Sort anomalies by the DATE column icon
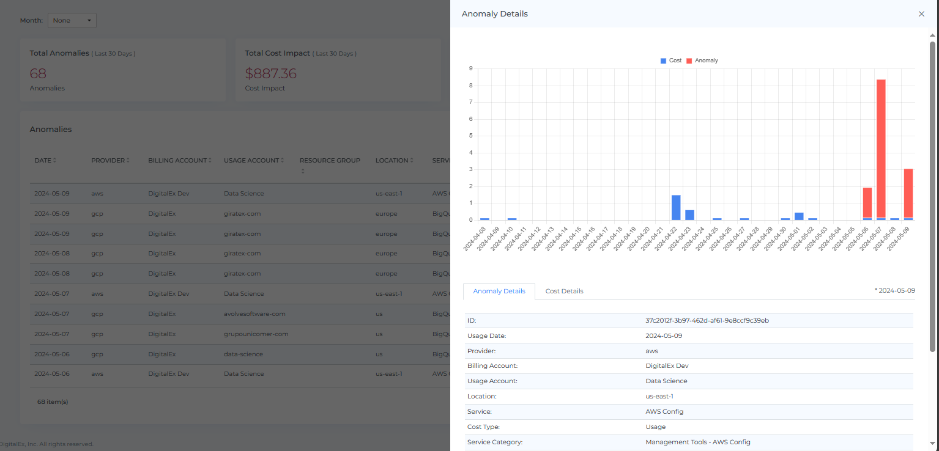The height and width of the screenshot is (451, 939). point(54,161)
